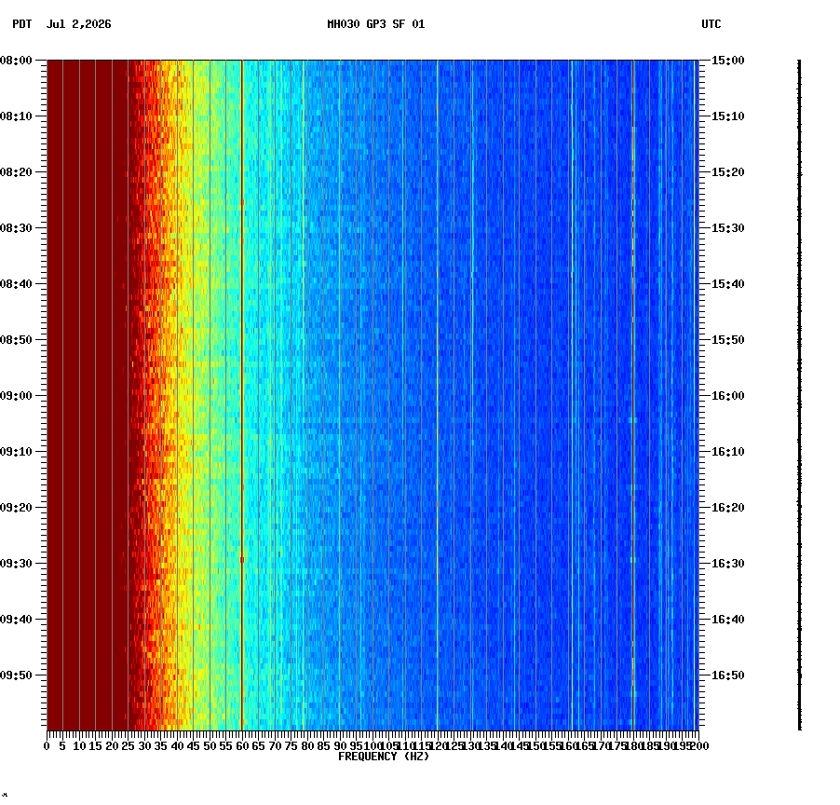Click the '80' frequency axis label
This screenshot has height=805, width=840.
(x=307, y=746)
